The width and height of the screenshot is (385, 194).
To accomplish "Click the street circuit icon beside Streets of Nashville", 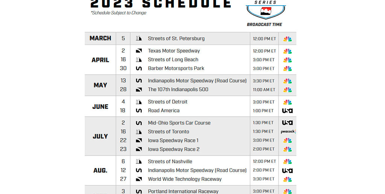I will tap(139, 162).
